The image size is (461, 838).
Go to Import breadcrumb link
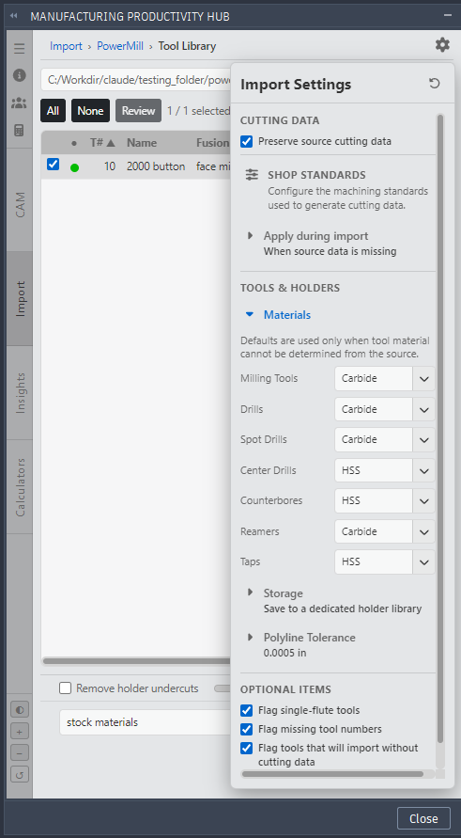coord(66,46)
